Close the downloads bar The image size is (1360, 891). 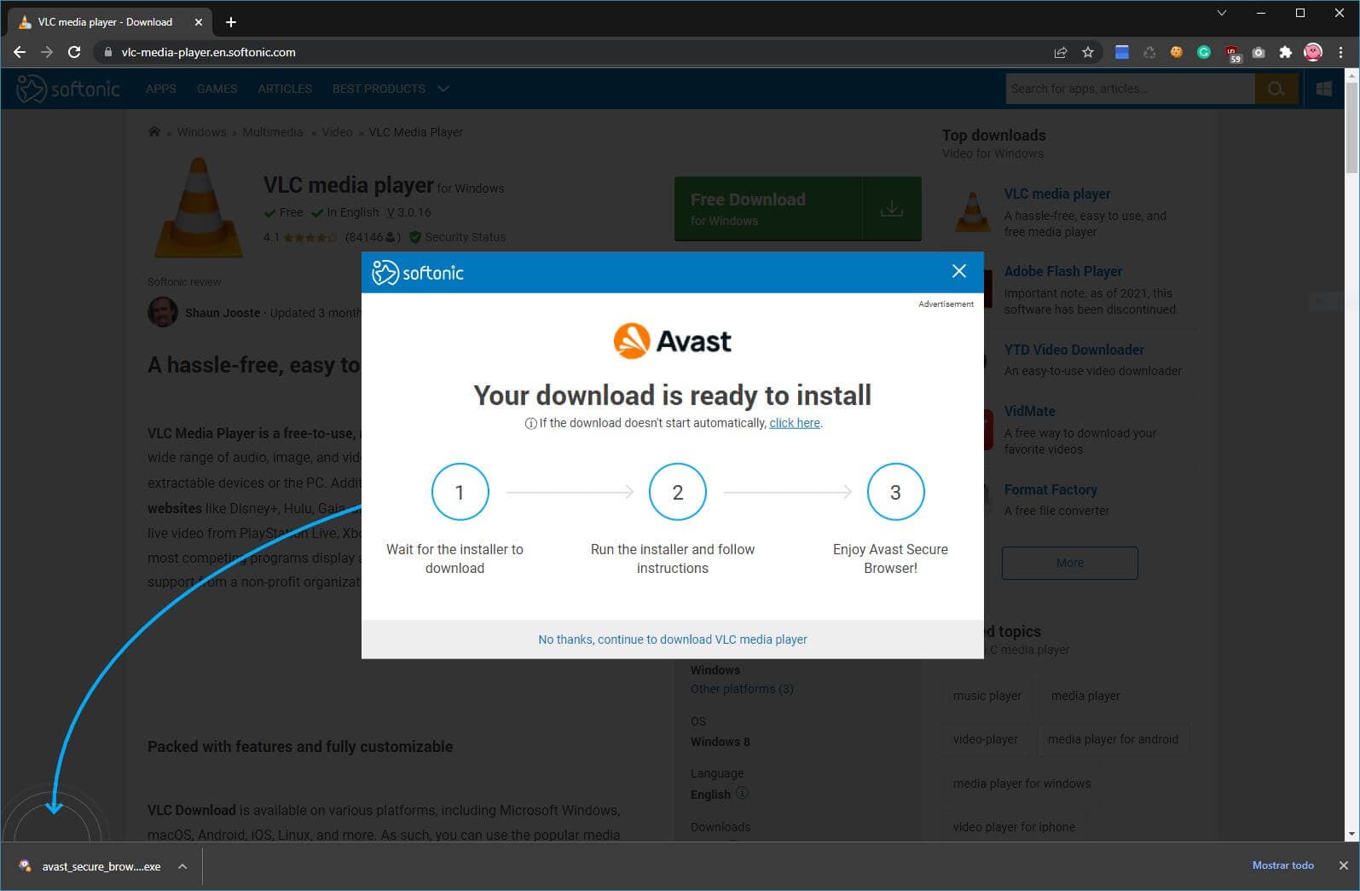click(1343, 865)
